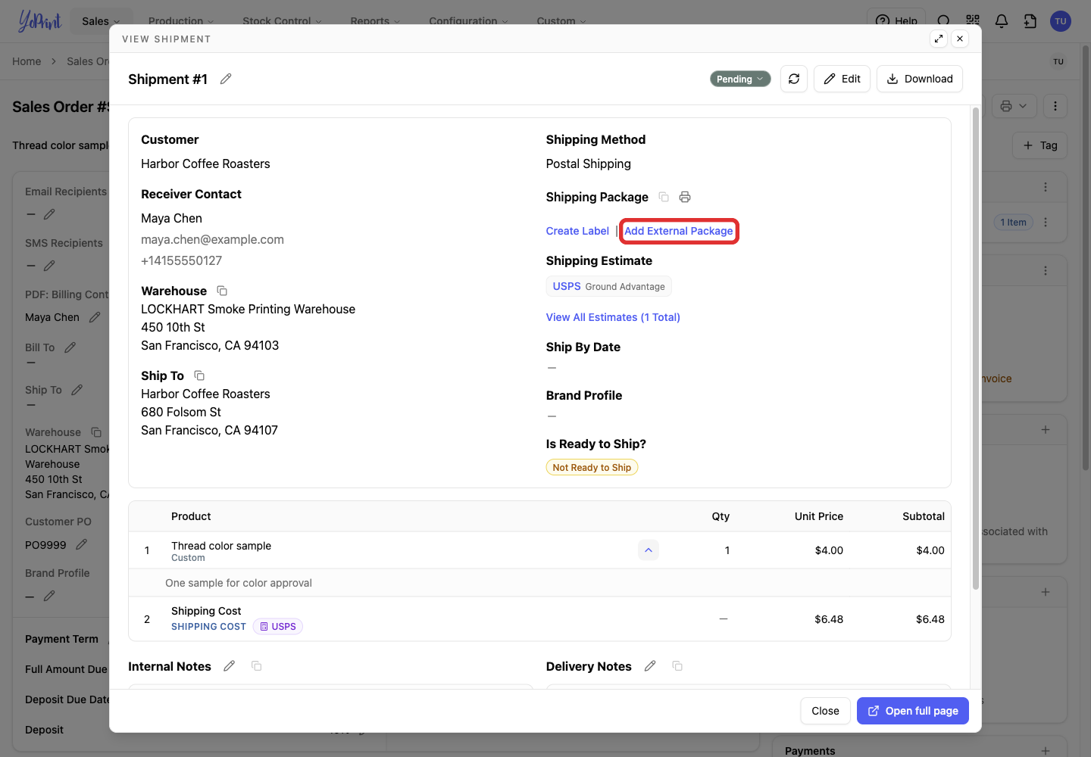1091x757 pixels.
Task: Edit the Shipment #1 title pencil icon
Action: click(226, 79)
